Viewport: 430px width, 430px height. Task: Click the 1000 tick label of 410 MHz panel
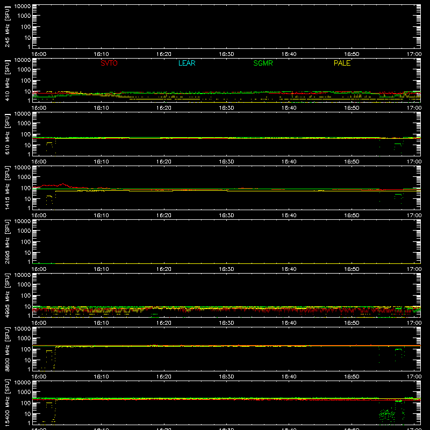[x=24, y=70]
